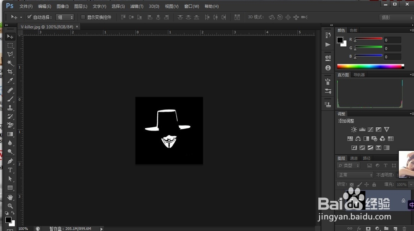The width and height of the screenshot is (414, 231).
Task: Click the red R channel slider
Action: [x=368, y=38]
